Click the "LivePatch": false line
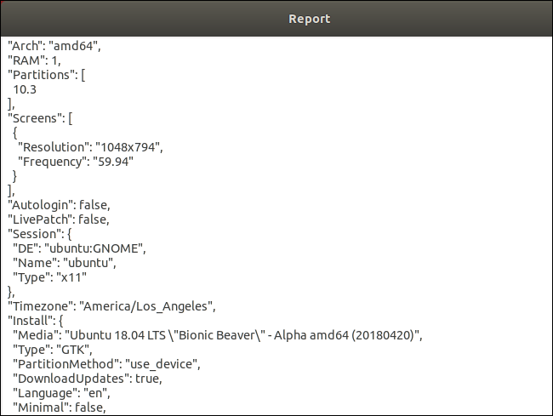The height and width of the screenshot is (416, 553). click(x=60, y=219)
